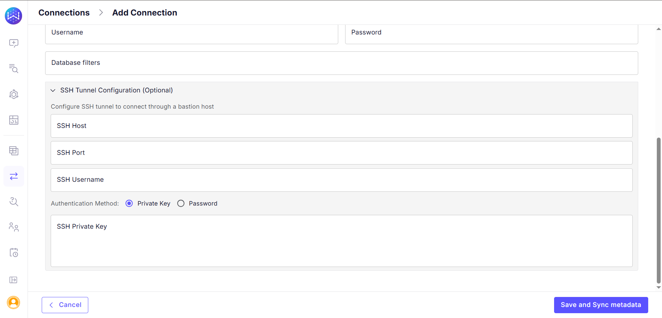Screen dimensions: 662x318
Task: Click the scrollbar down arrow
Action: coord(659,287)
